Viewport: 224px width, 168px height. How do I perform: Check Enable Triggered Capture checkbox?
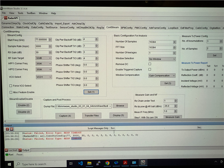tap(149, 69)
